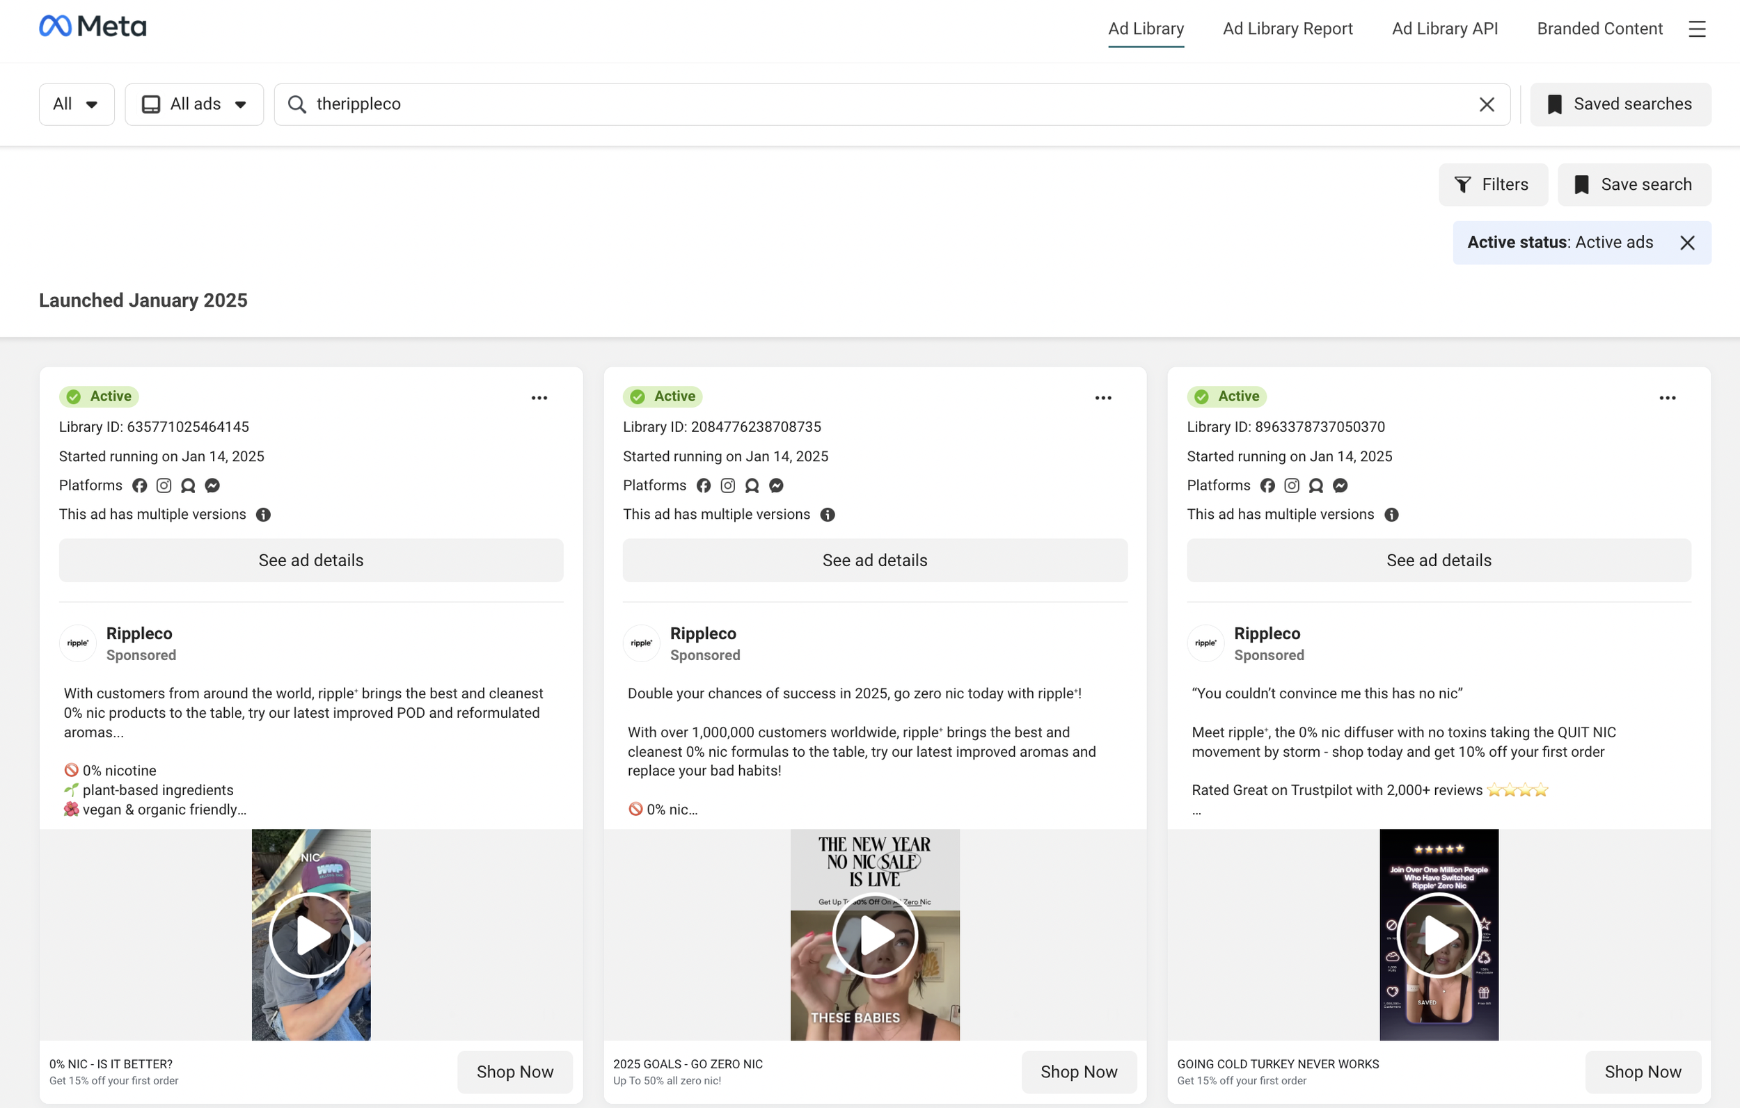
Task: Click the therippleco search field
Action: 892,105
